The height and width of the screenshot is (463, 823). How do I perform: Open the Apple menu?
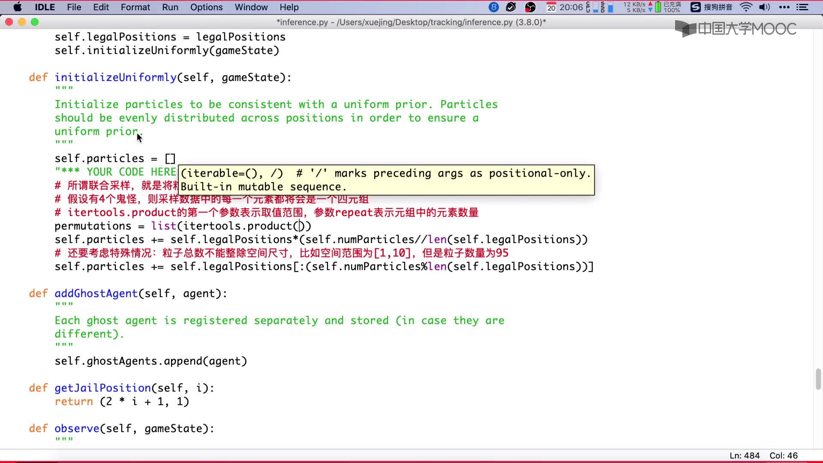[18, 7]
